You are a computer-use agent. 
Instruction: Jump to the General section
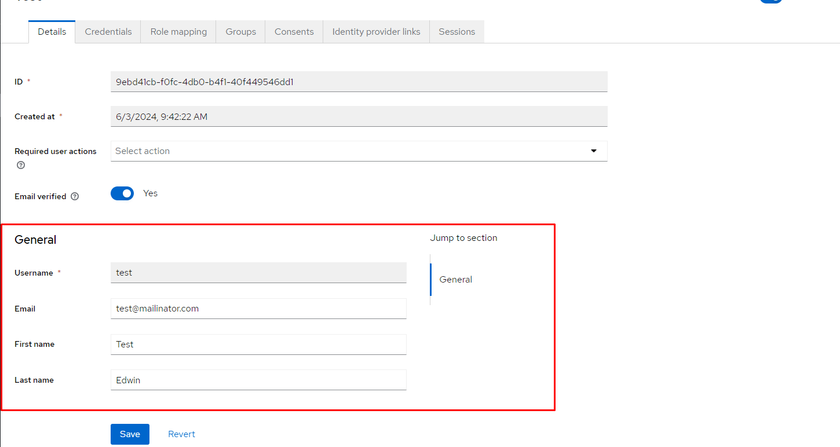pyautogui.click(x=455, y=279)
